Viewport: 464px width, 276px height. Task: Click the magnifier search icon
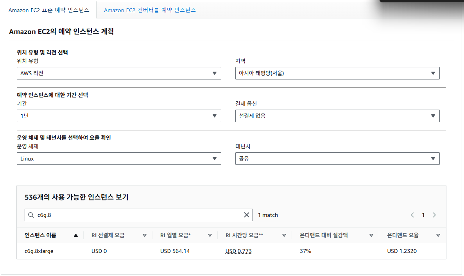[x=31, y=215]
